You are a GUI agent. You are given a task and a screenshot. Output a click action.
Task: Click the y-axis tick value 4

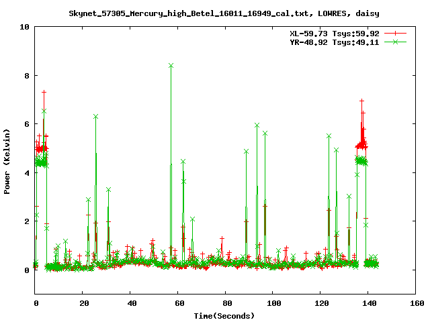click(x=27, y=173)
